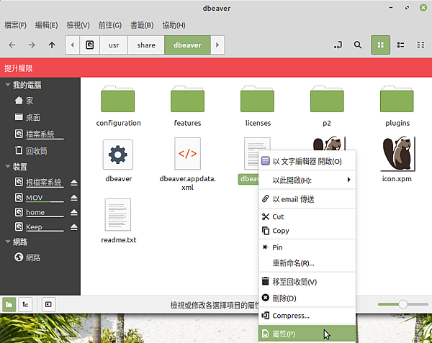Select Copy in the context menu
This screenshot has width=432, height=343.
(307, 231)
